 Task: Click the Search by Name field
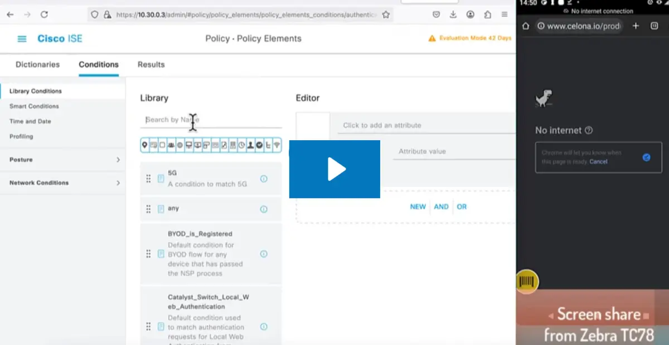pos(211,120)
